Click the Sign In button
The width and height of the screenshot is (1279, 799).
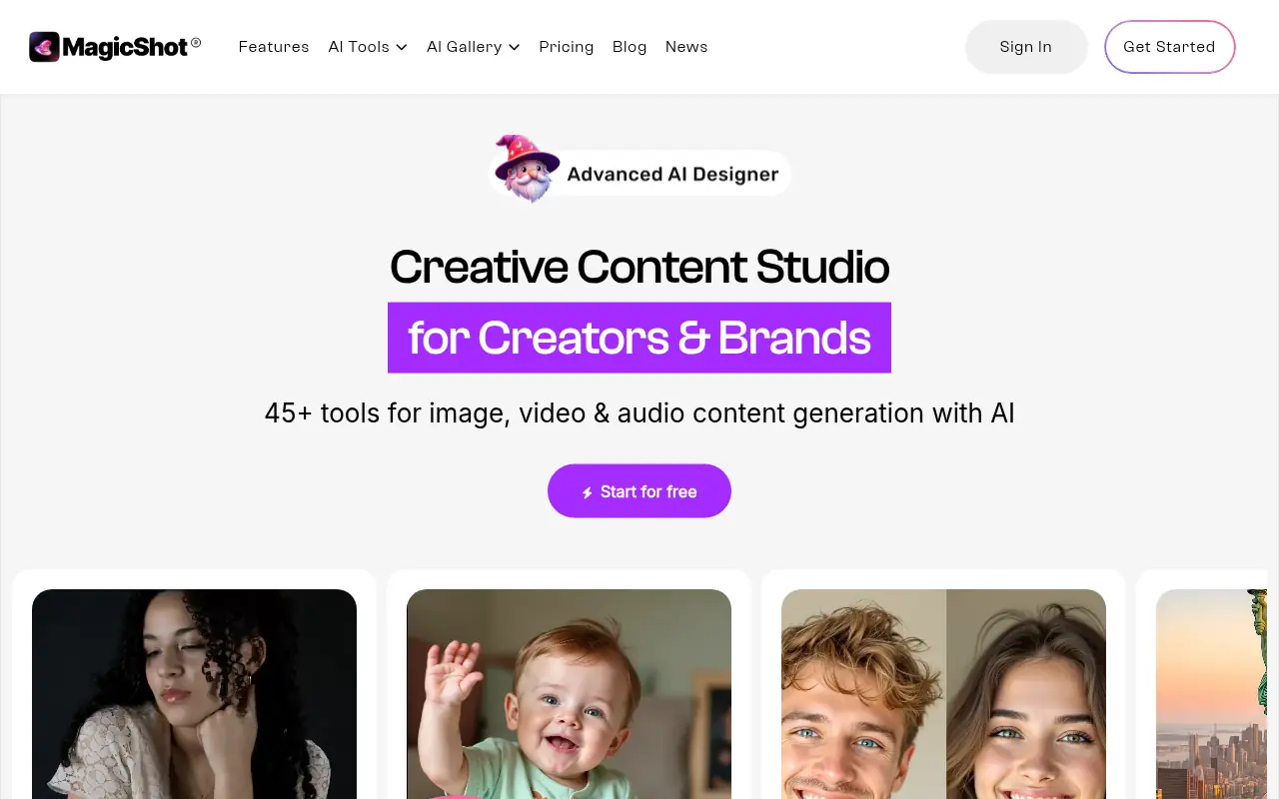tap(1026, 47)
